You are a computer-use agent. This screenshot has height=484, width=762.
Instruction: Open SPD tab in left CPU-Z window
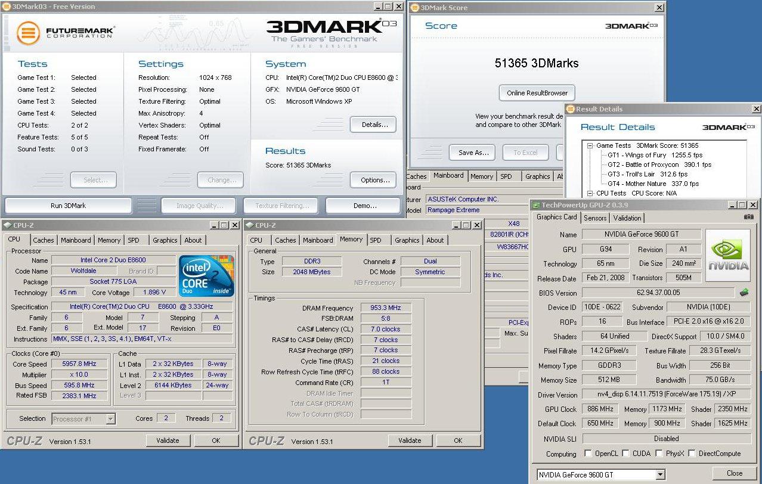(x=134, y=240)
